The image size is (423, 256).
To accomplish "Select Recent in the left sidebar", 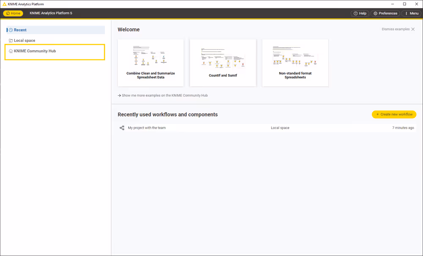I will click(x=20, y=30).
